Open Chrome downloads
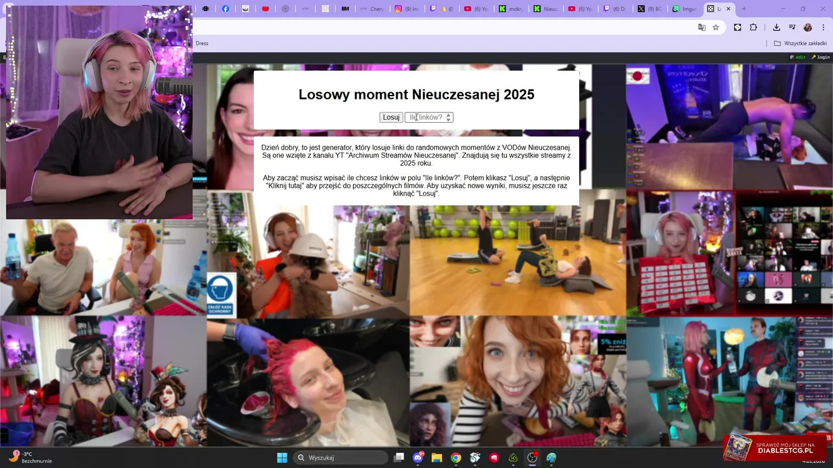This screenshot has height=468, width=833. (776, 27)
